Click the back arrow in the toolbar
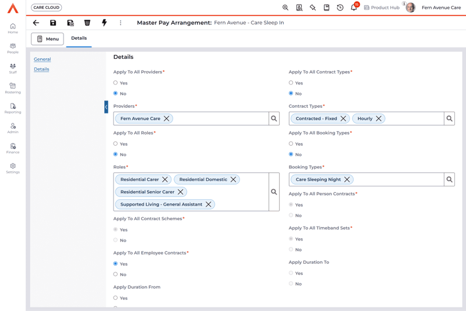This screenshot has height=311, width=466. click(36, 23)
